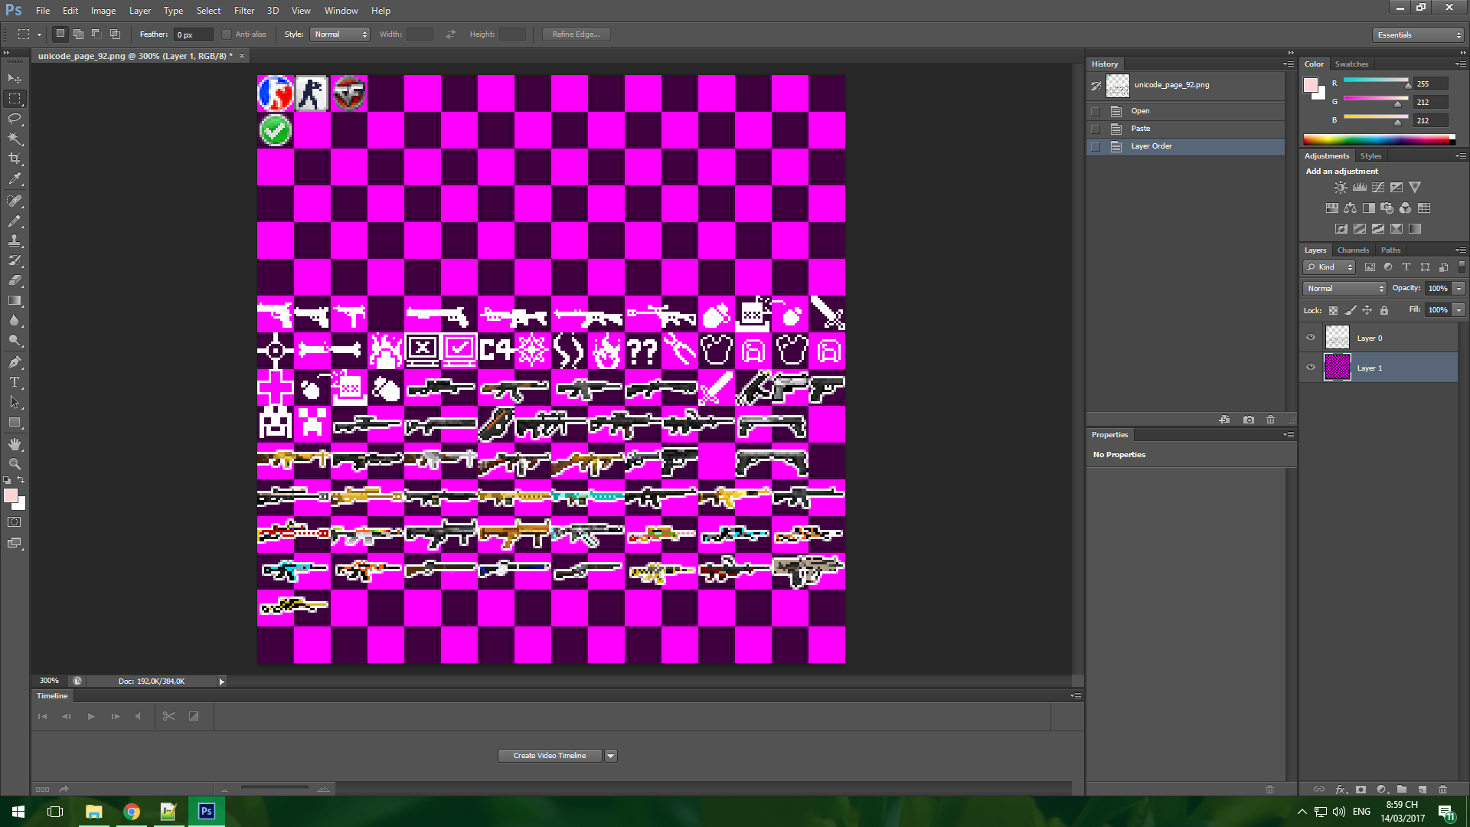
Task: Select the Lasso tool
Action: click(x=15, y=119)
